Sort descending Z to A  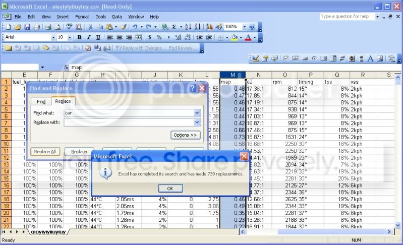[197, 27]
